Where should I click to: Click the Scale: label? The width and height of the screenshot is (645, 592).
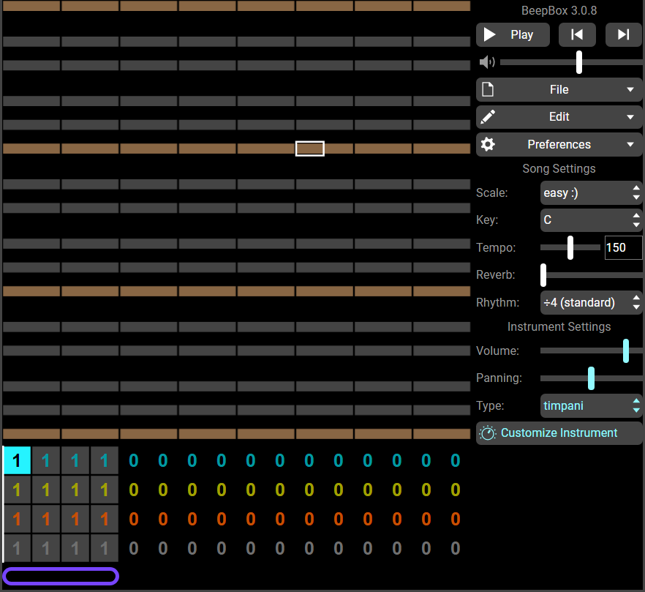tap(492, 192)
